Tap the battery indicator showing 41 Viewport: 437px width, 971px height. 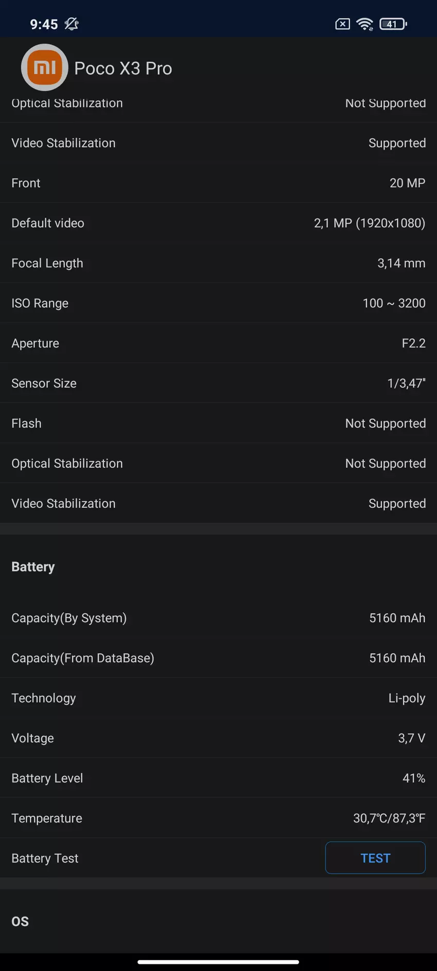(393, 24)
